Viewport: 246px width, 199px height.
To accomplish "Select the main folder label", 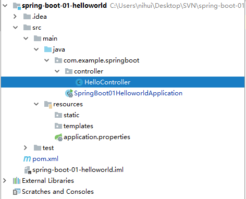I will (x=50, y=39).
